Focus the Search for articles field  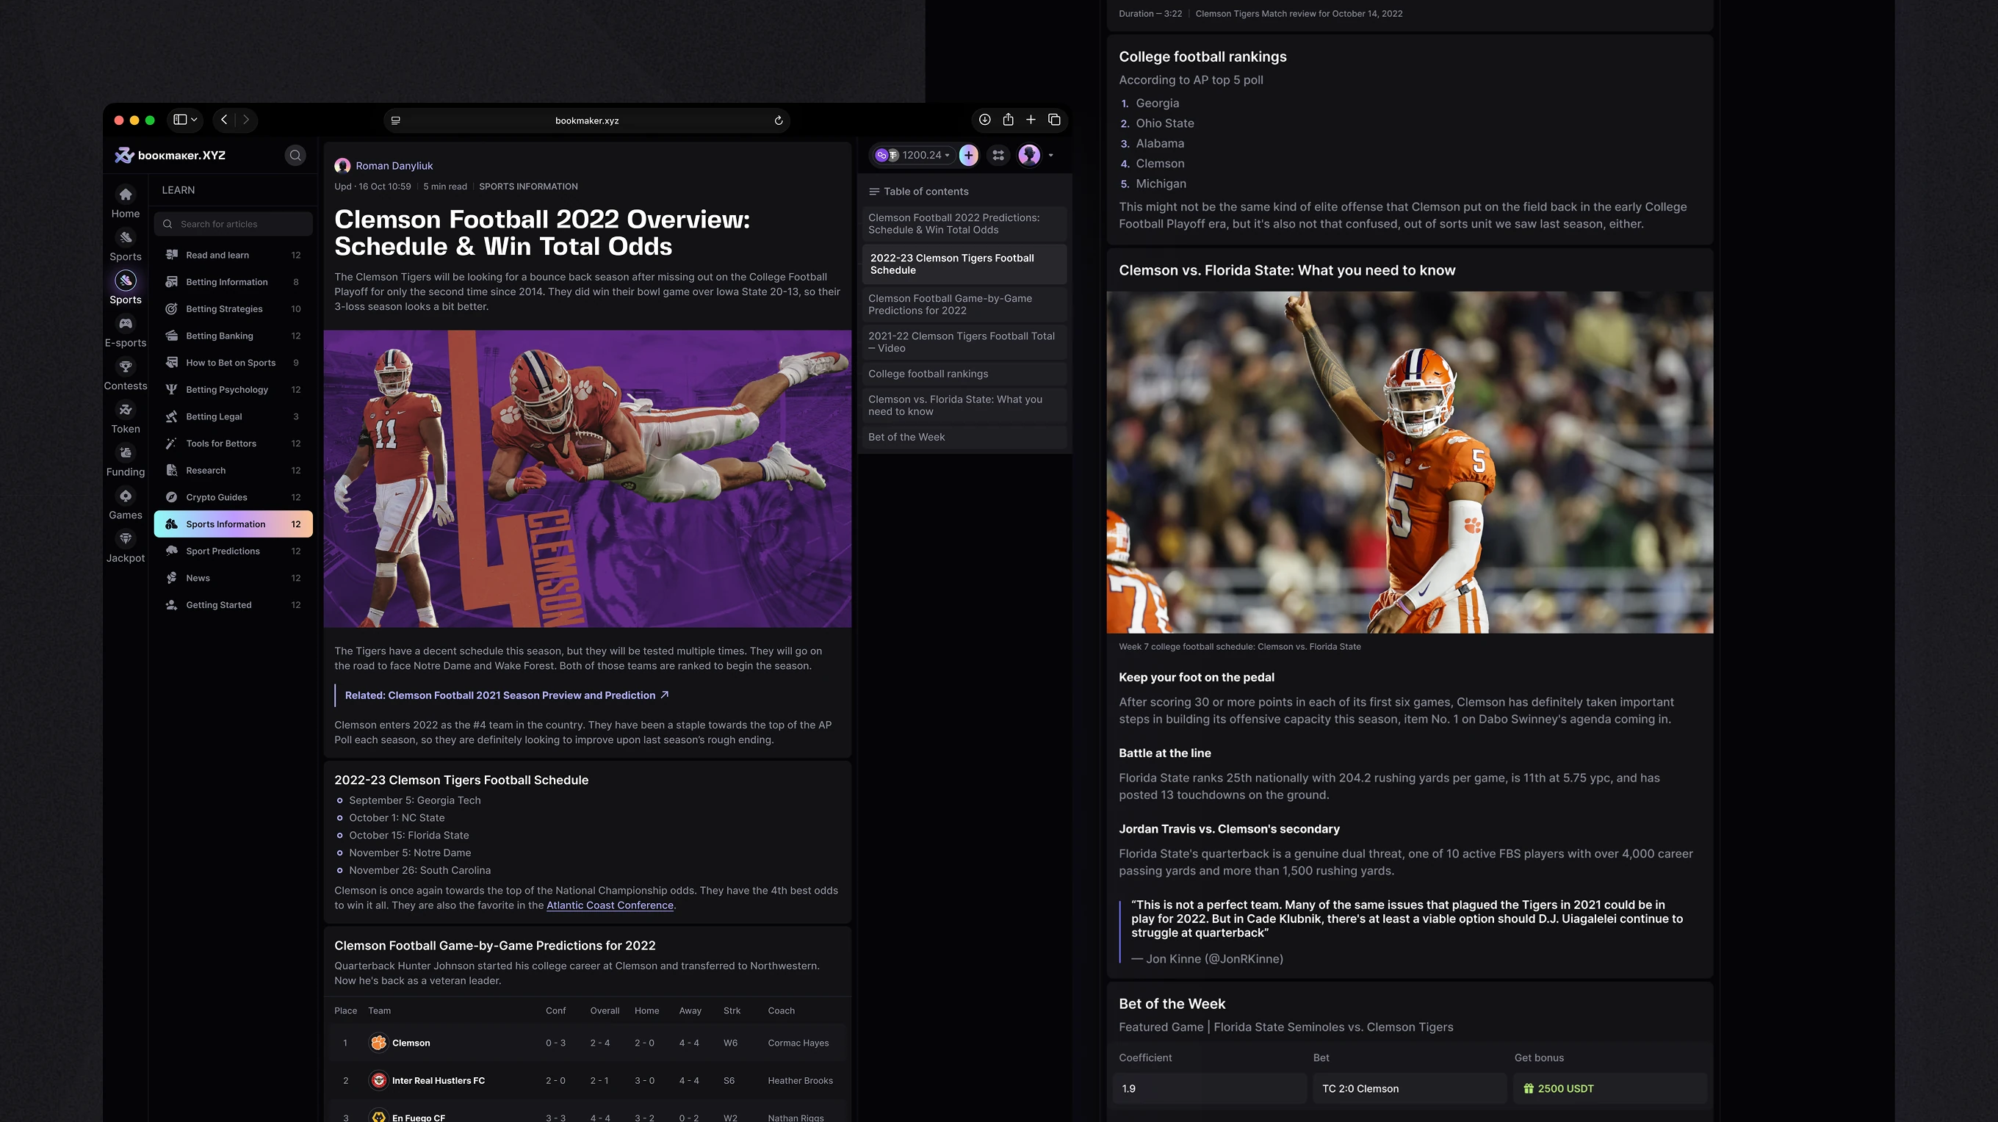(240, 224)
